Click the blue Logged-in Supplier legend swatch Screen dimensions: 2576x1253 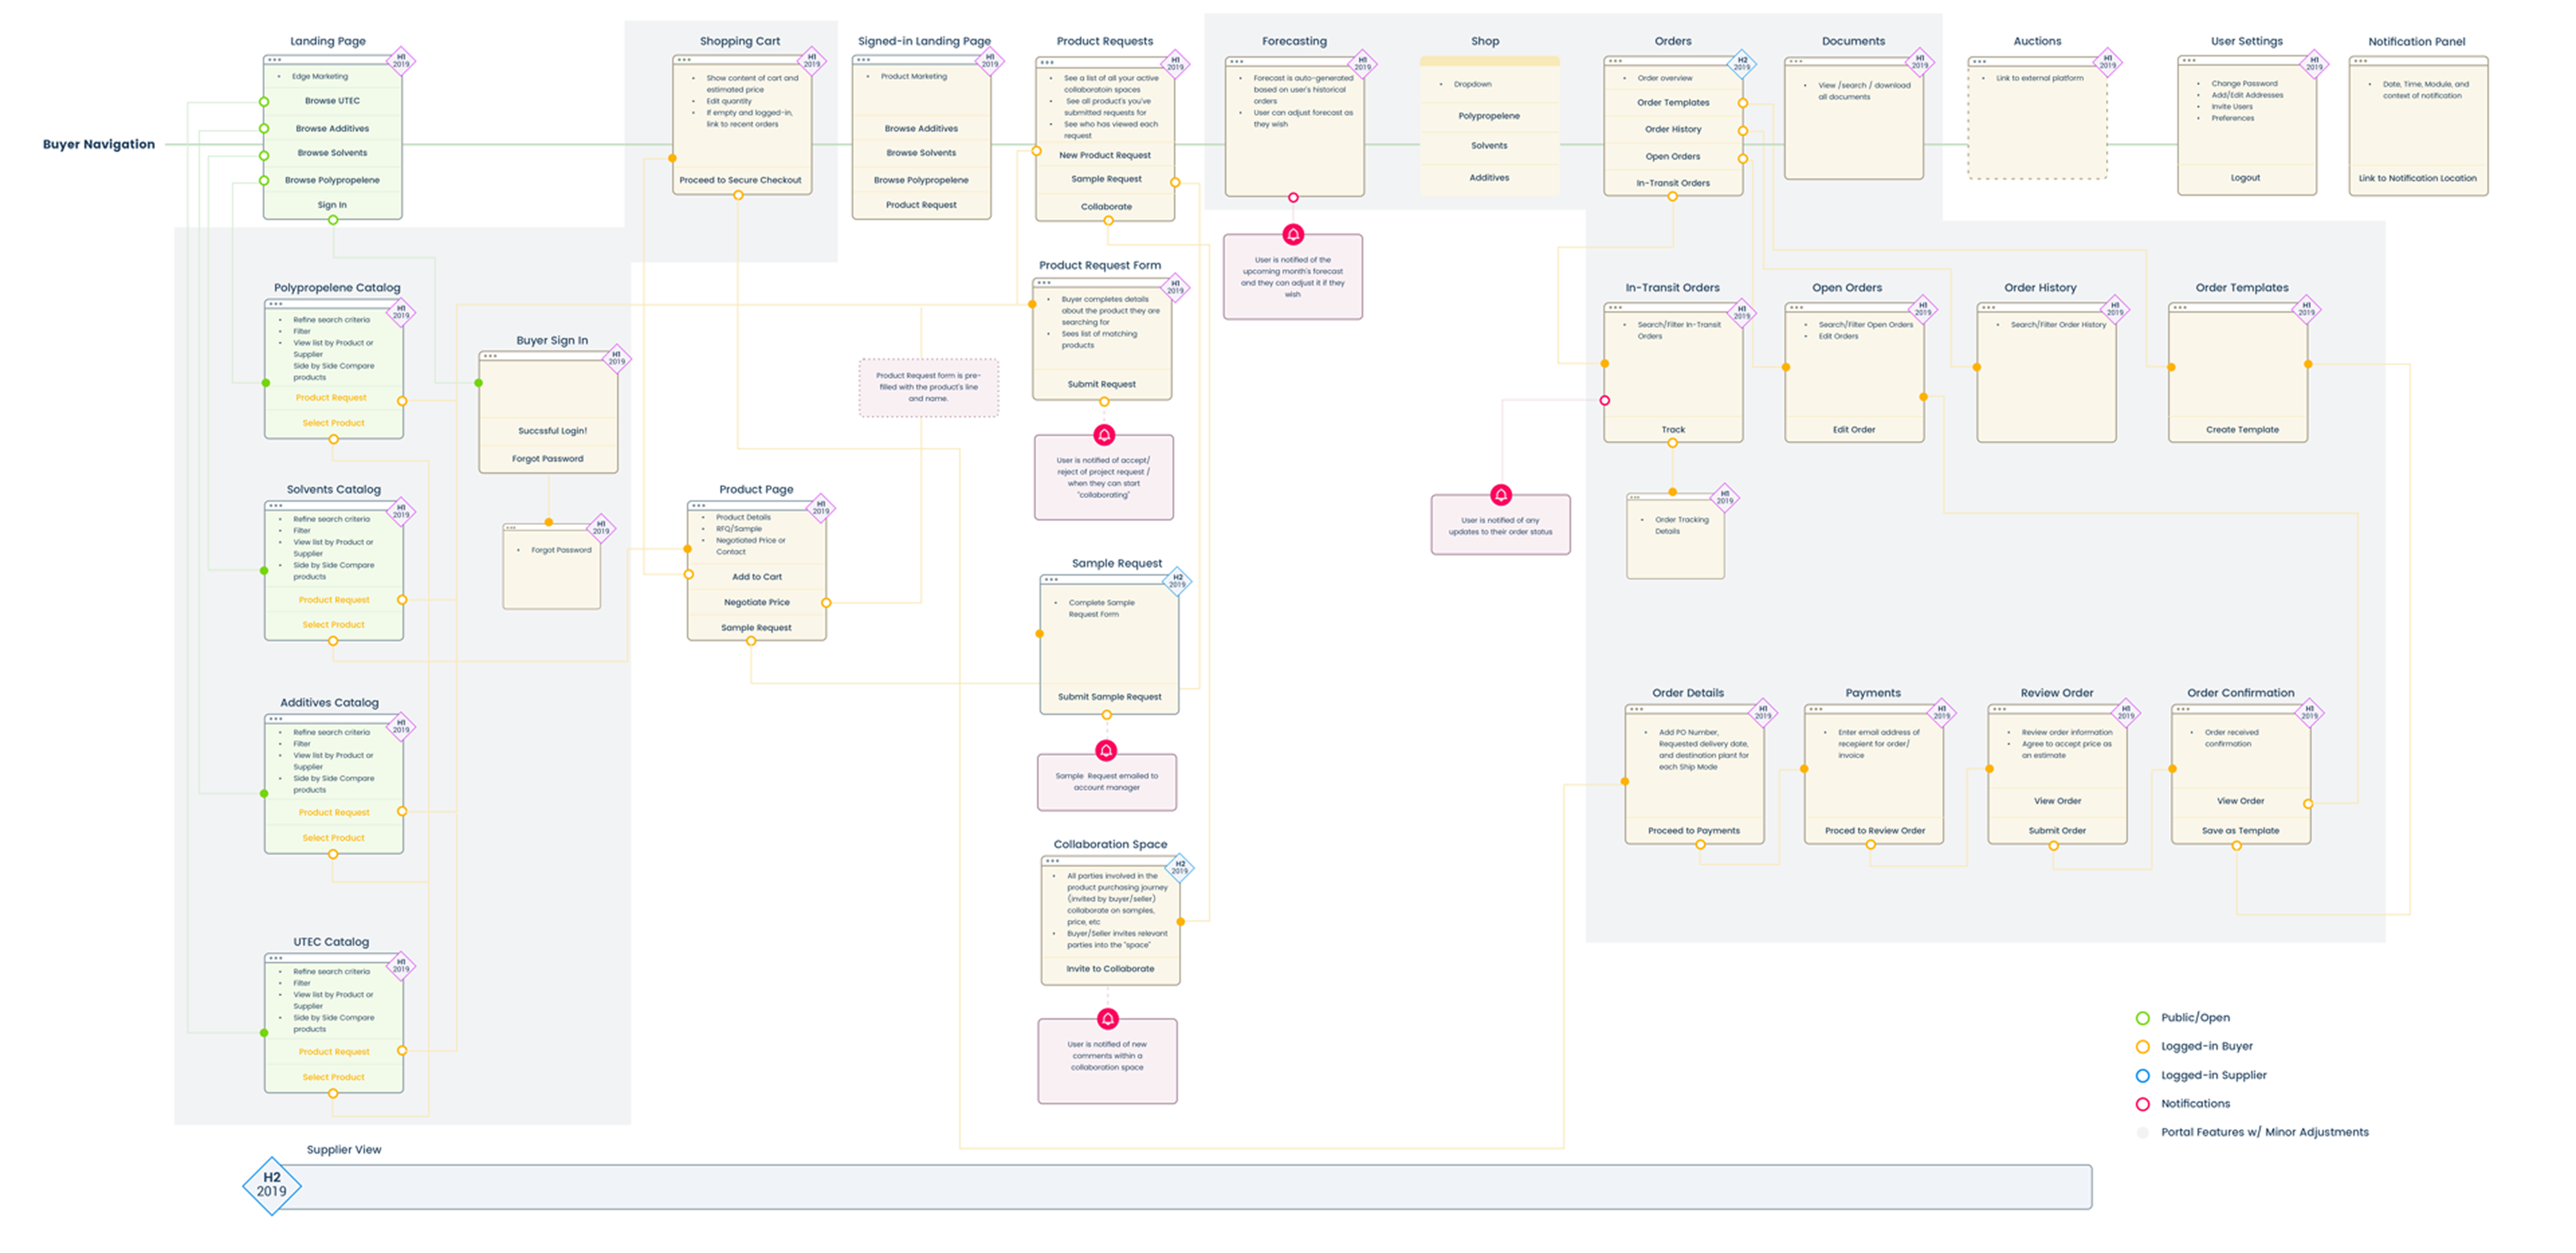(x=2142, y=1076)
